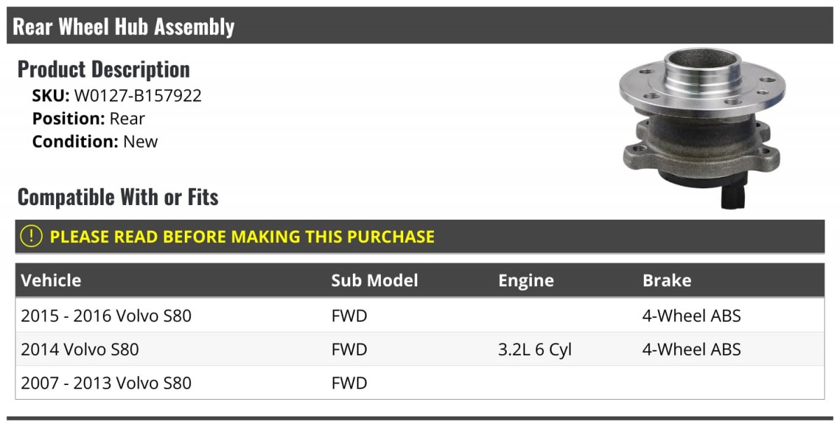Select the Brake column header
840x427 pixels.
pyautogui.click(x=666, y=281)
